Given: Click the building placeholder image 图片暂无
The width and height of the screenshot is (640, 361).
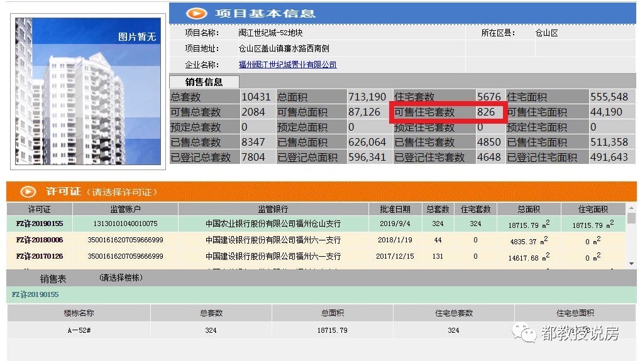Looking at the screenshot, I should 88,91.
